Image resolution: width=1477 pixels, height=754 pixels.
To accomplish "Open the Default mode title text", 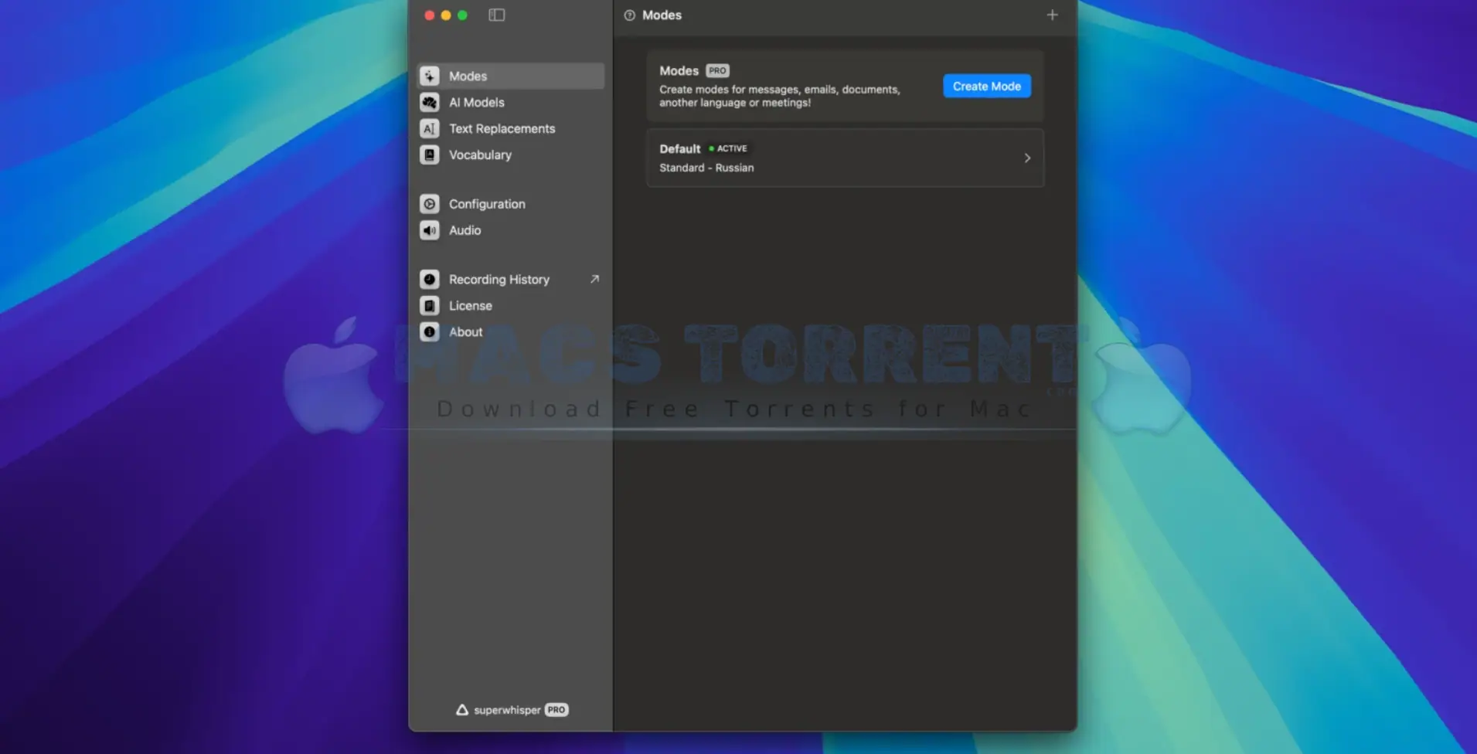I will 679,148.
